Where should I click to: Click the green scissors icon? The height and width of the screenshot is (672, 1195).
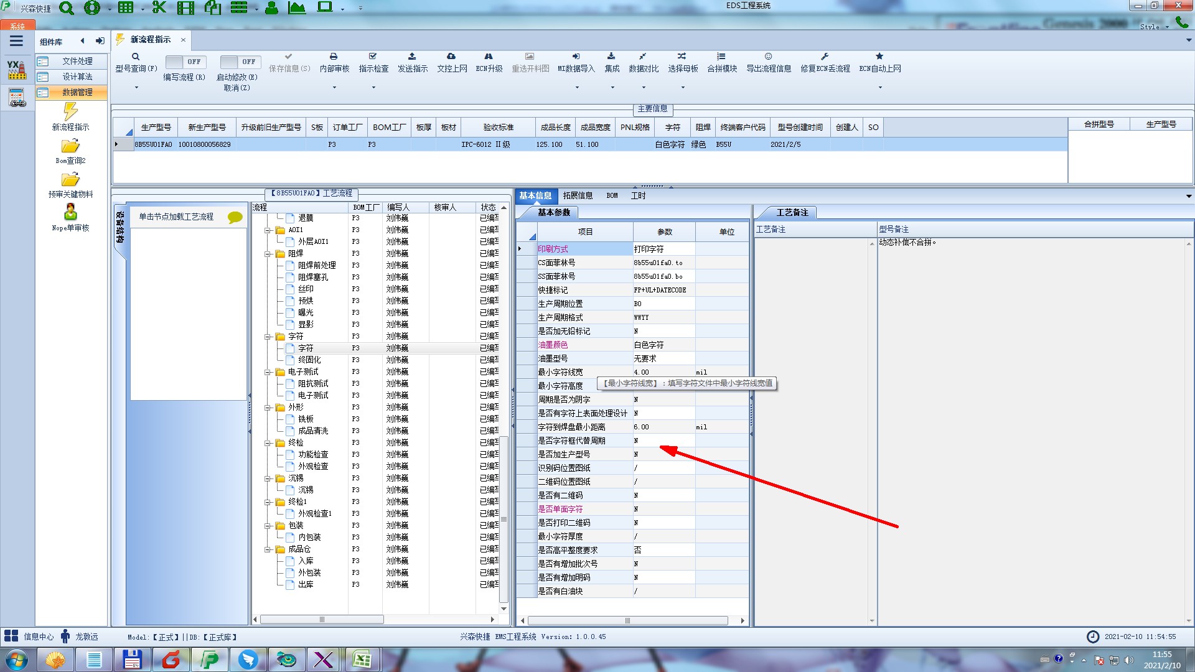click(x=159, y=8)
